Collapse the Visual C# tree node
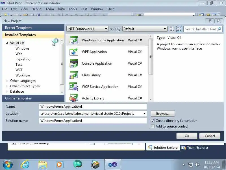Image resolution: width=226 pixels, height=170 pixels. [7, 43]
